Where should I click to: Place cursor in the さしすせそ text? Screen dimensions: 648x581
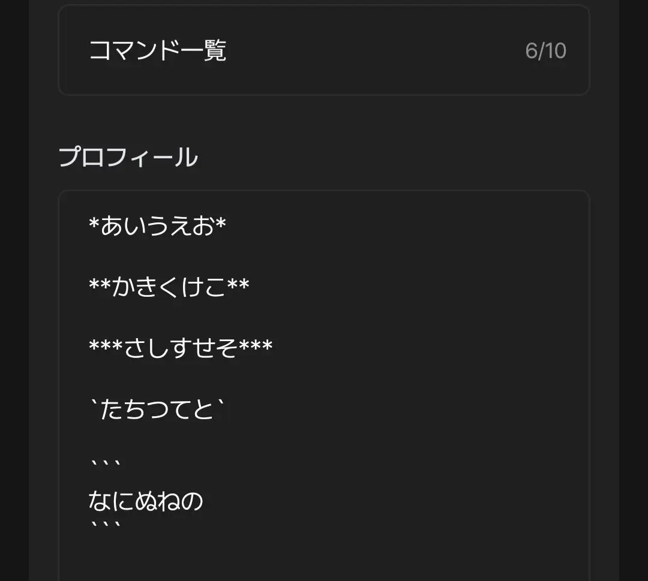coord(181,347)
